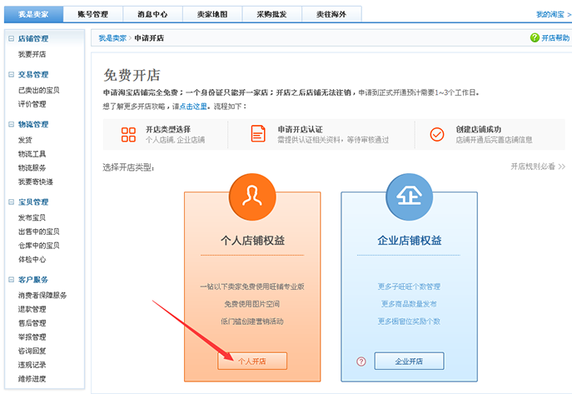Select 已卖出的宝贝 in the sidebar
This screenshot has width=572, height=394.
click(x=39, y=90)
